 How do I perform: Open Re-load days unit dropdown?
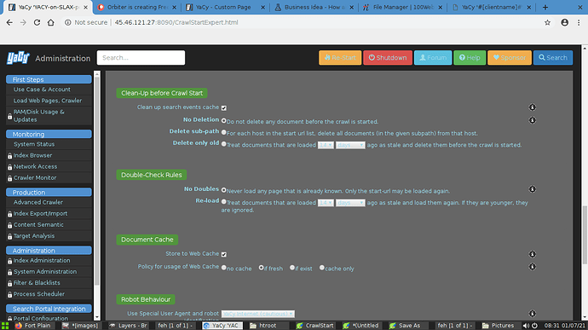pyautogui.click(x=350, y=203)
